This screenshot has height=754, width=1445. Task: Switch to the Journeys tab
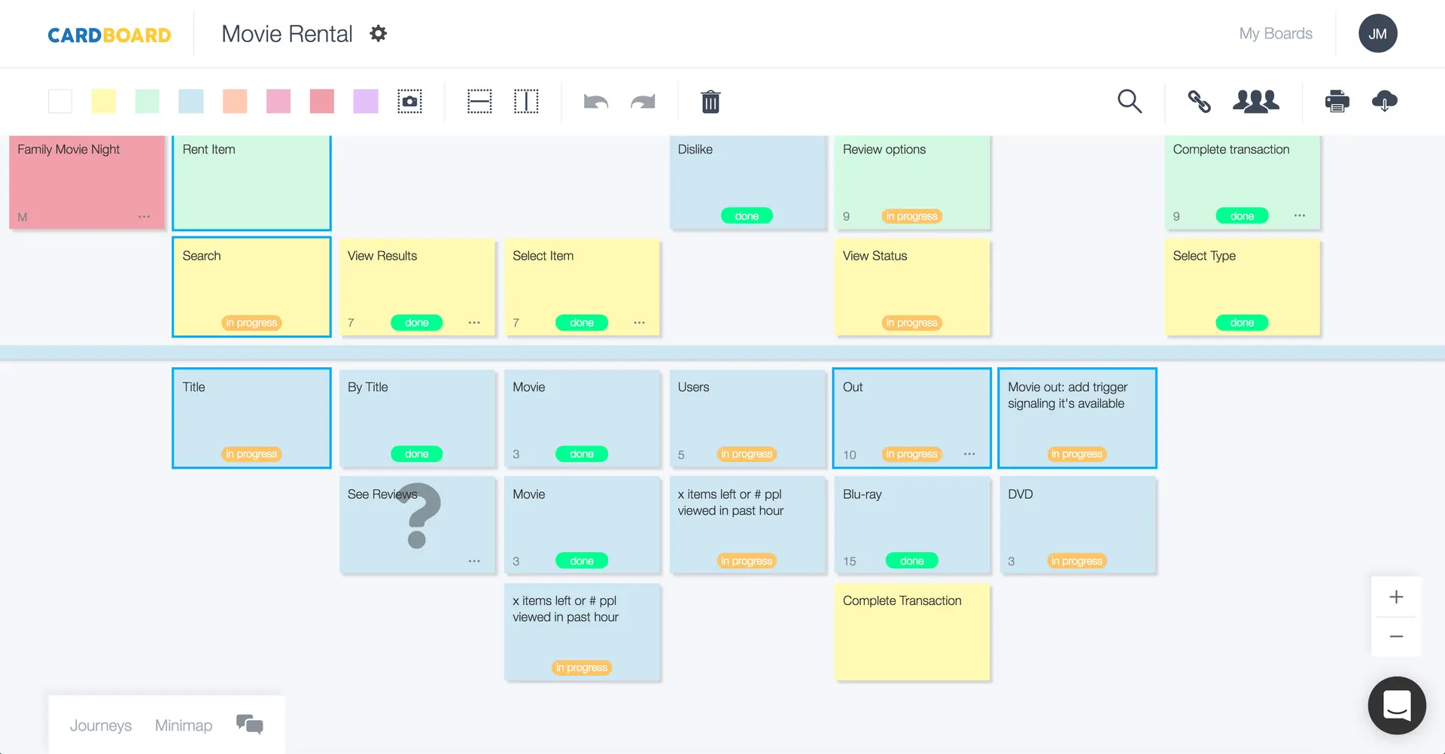click(100, 725)
